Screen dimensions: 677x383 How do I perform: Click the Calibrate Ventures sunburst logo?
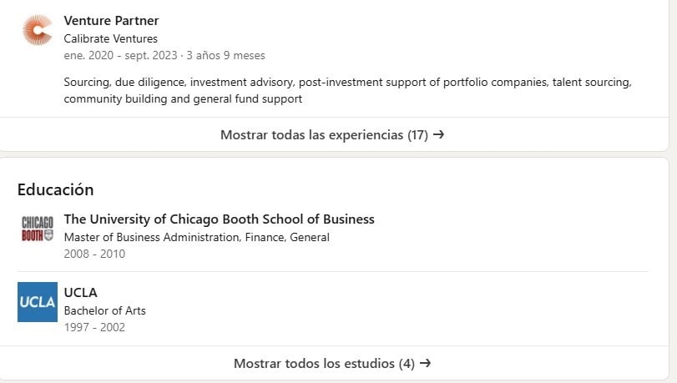coord(38,30)
